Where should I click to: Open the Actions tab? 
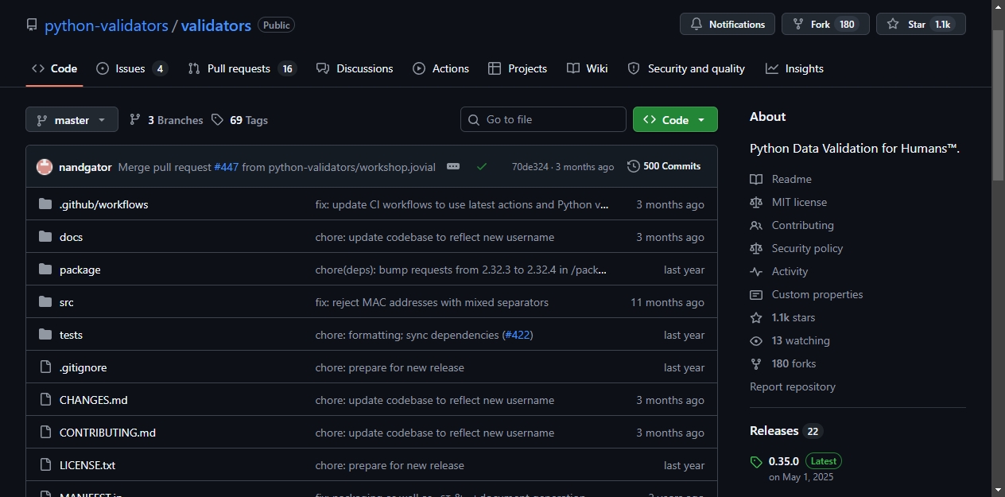(x=441, y=68)
